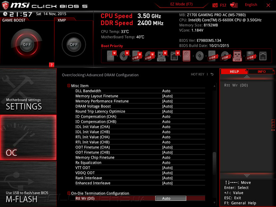The width and height of the screenshot is (276, 207).
Task: Open Memory Layout Finetune [Auto] options
Action: [x=167, y=96]
